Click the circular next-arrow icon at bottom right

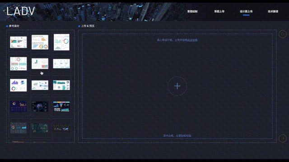(x=282, y=138)
